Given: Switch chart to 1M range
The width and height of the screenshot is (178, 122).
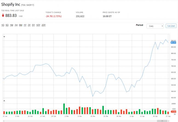Looking at the screenshot, I should [12, 25].
